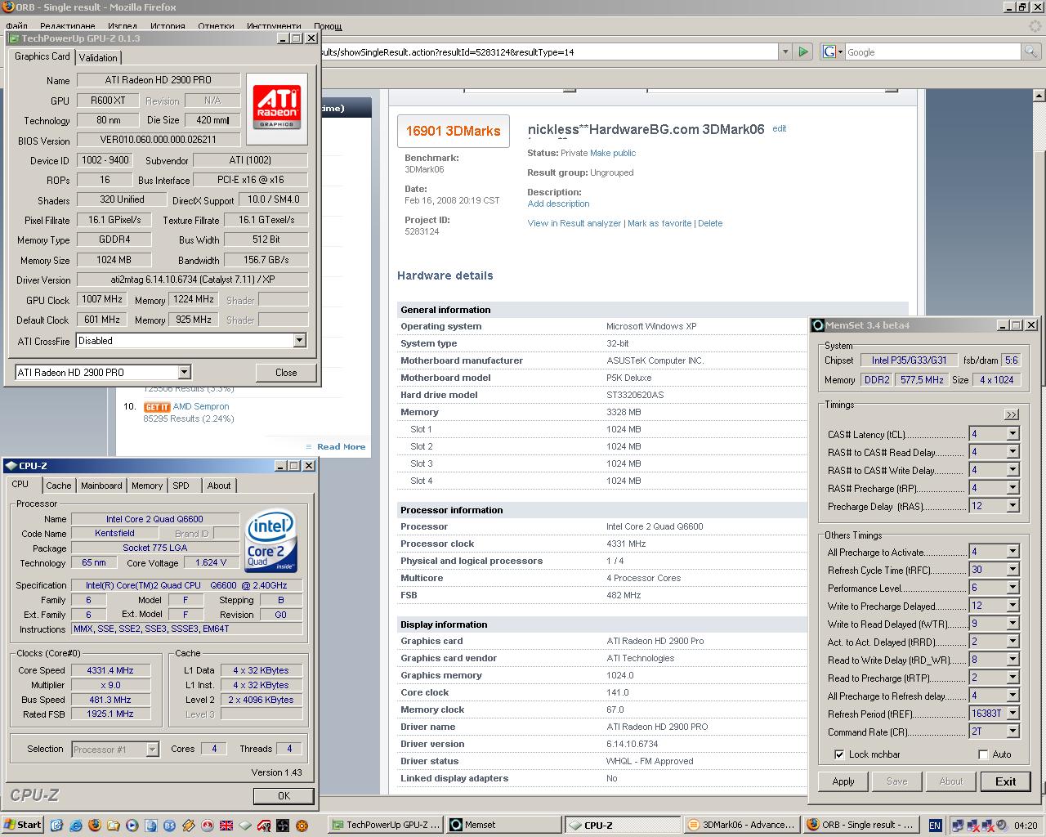
Task: Click the Google search input field
Action: [933, 51]
